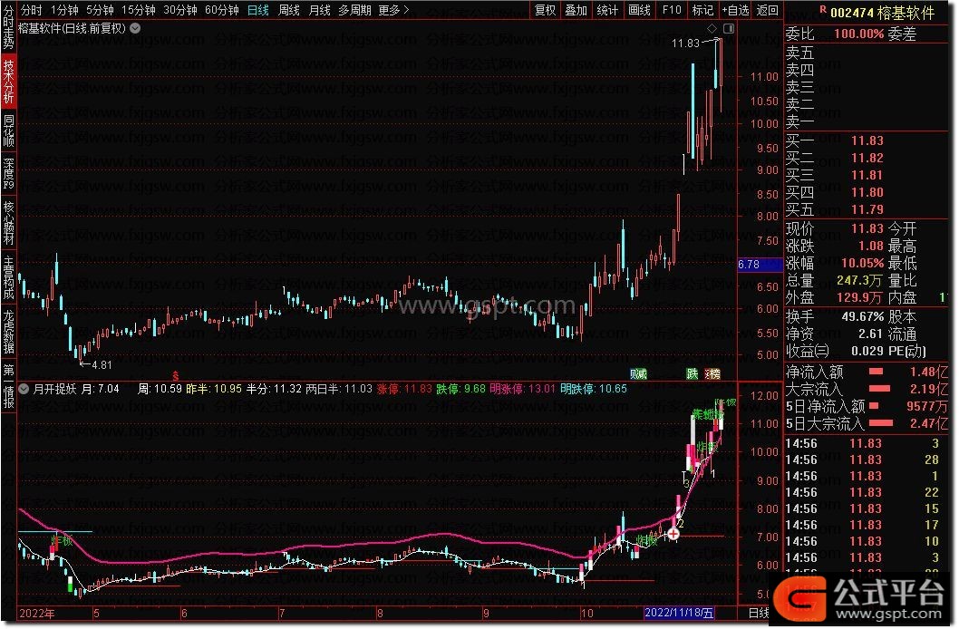The image size is (959, 629).
Task: Click the red $ marker on the chart baseline
Action: 176,375
